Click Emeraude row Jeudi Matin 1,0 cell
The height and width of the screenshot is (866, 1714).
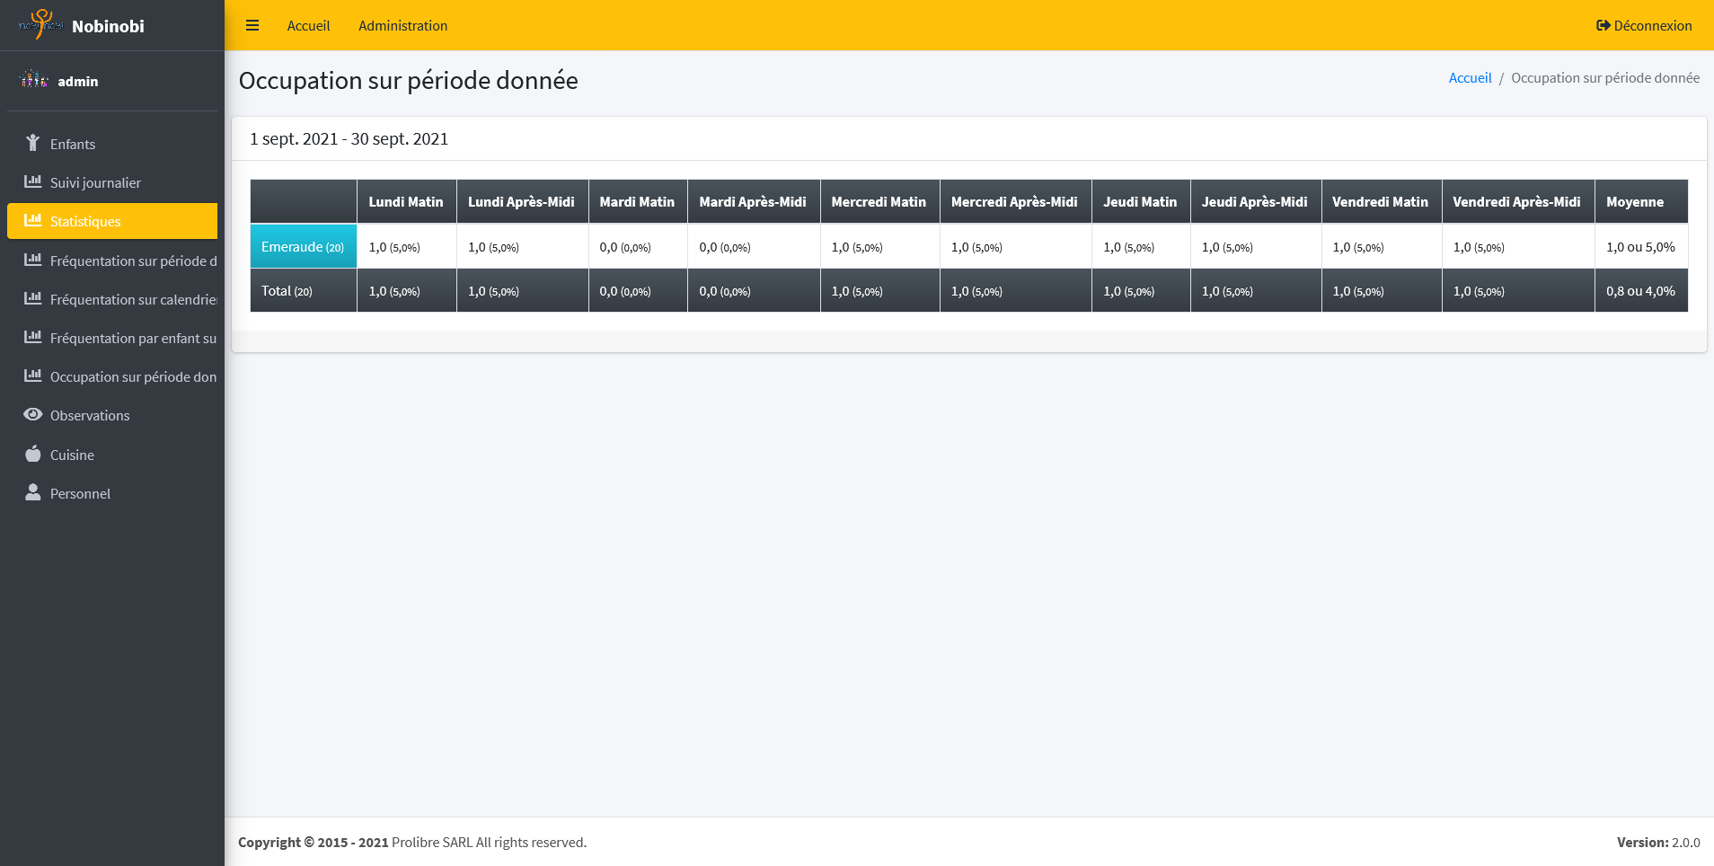pos(1141,246)
